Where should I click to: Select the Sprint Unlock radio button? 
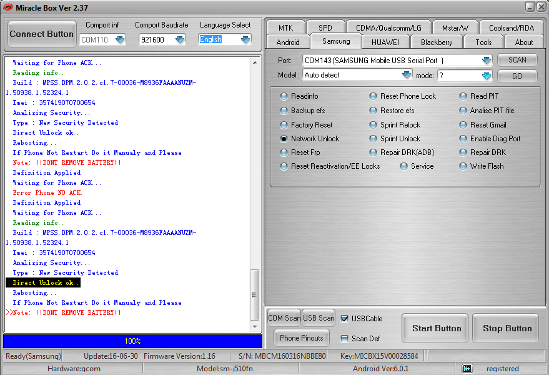(373, 139)
